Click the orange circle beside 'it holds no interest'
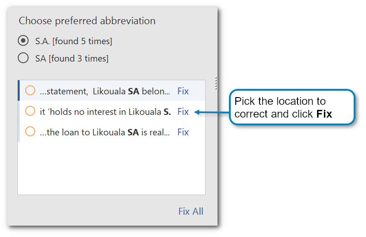The height and width of the screenshot is (237, 366). click(30, 111)
